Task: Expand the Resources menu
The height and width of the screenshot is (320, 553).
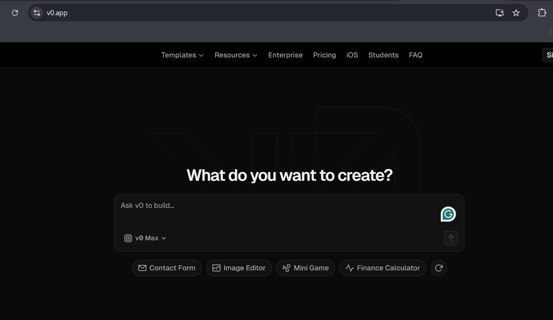Action: tap(236, 55)
